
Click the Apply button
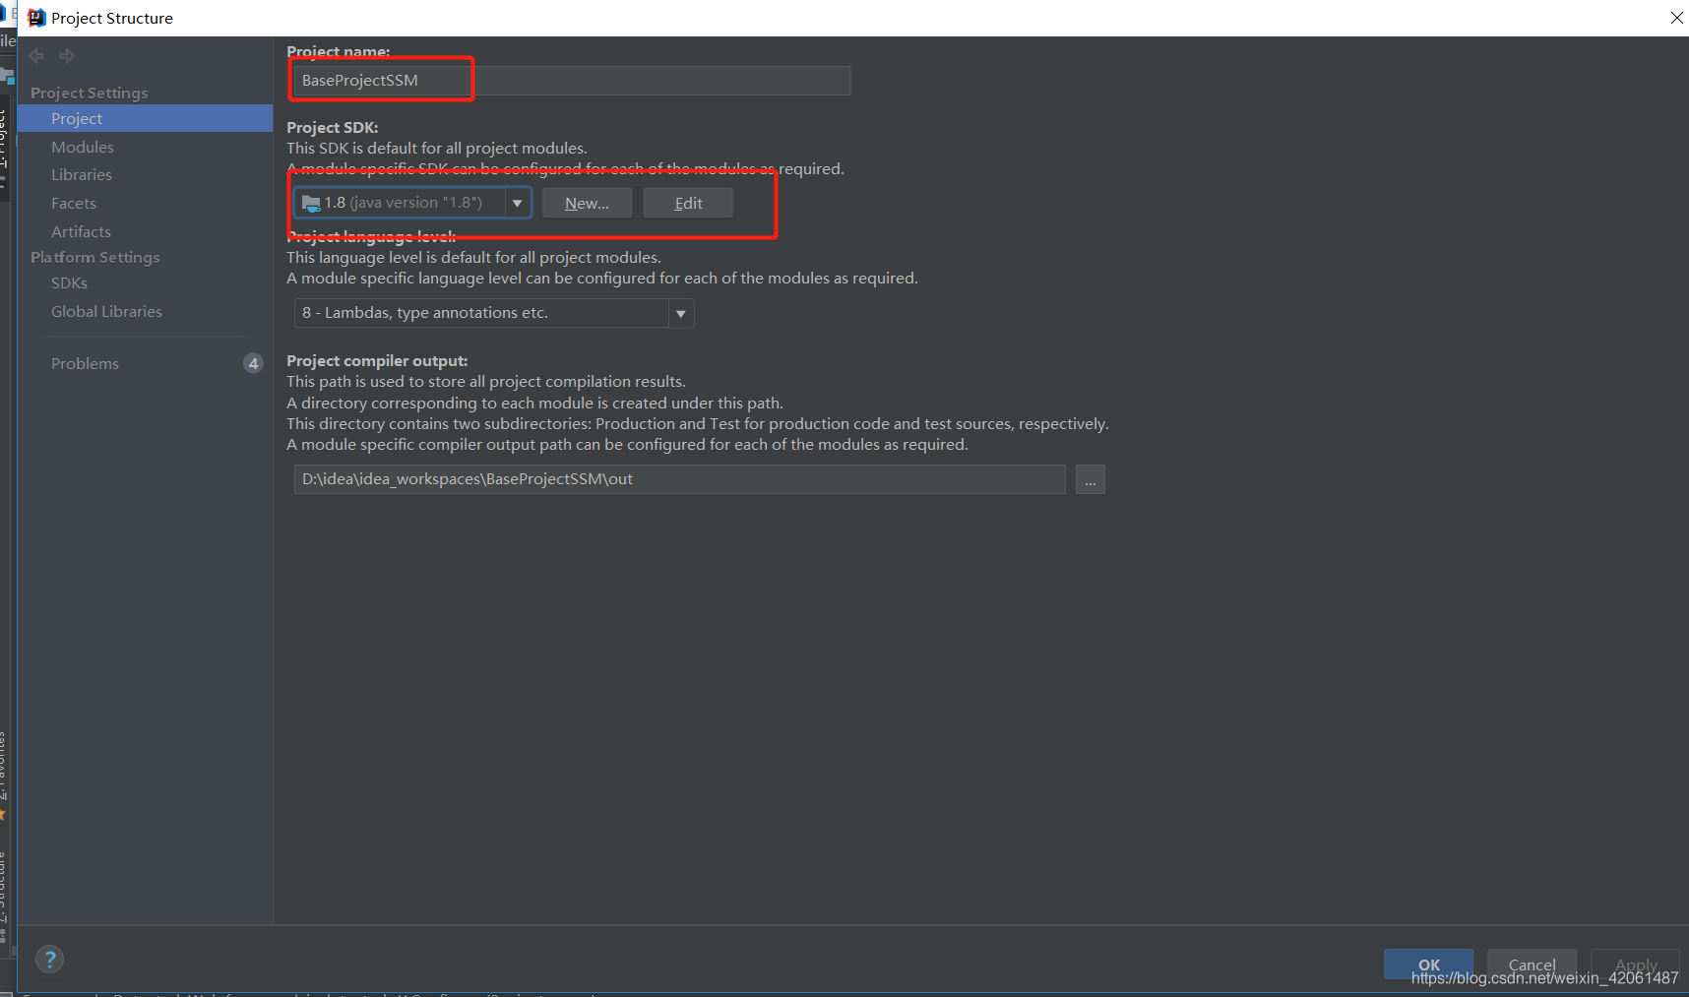[x=1635, y=965]
